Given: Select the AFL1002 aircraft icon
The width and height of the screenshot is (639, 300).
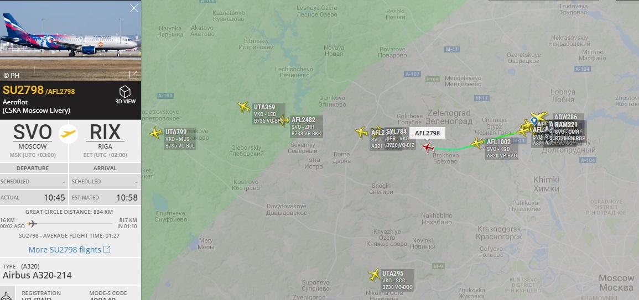Looking at the screenshot, I should (477, 143).
